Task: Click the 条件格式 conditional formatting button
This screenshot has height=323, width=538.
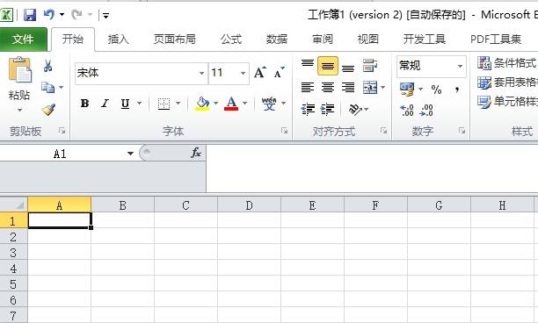Action: 507,63
